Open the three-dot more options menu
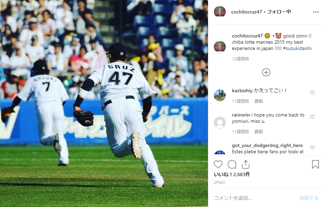The width and height of the screenshot is (324, 207). (x=316, y=12)
